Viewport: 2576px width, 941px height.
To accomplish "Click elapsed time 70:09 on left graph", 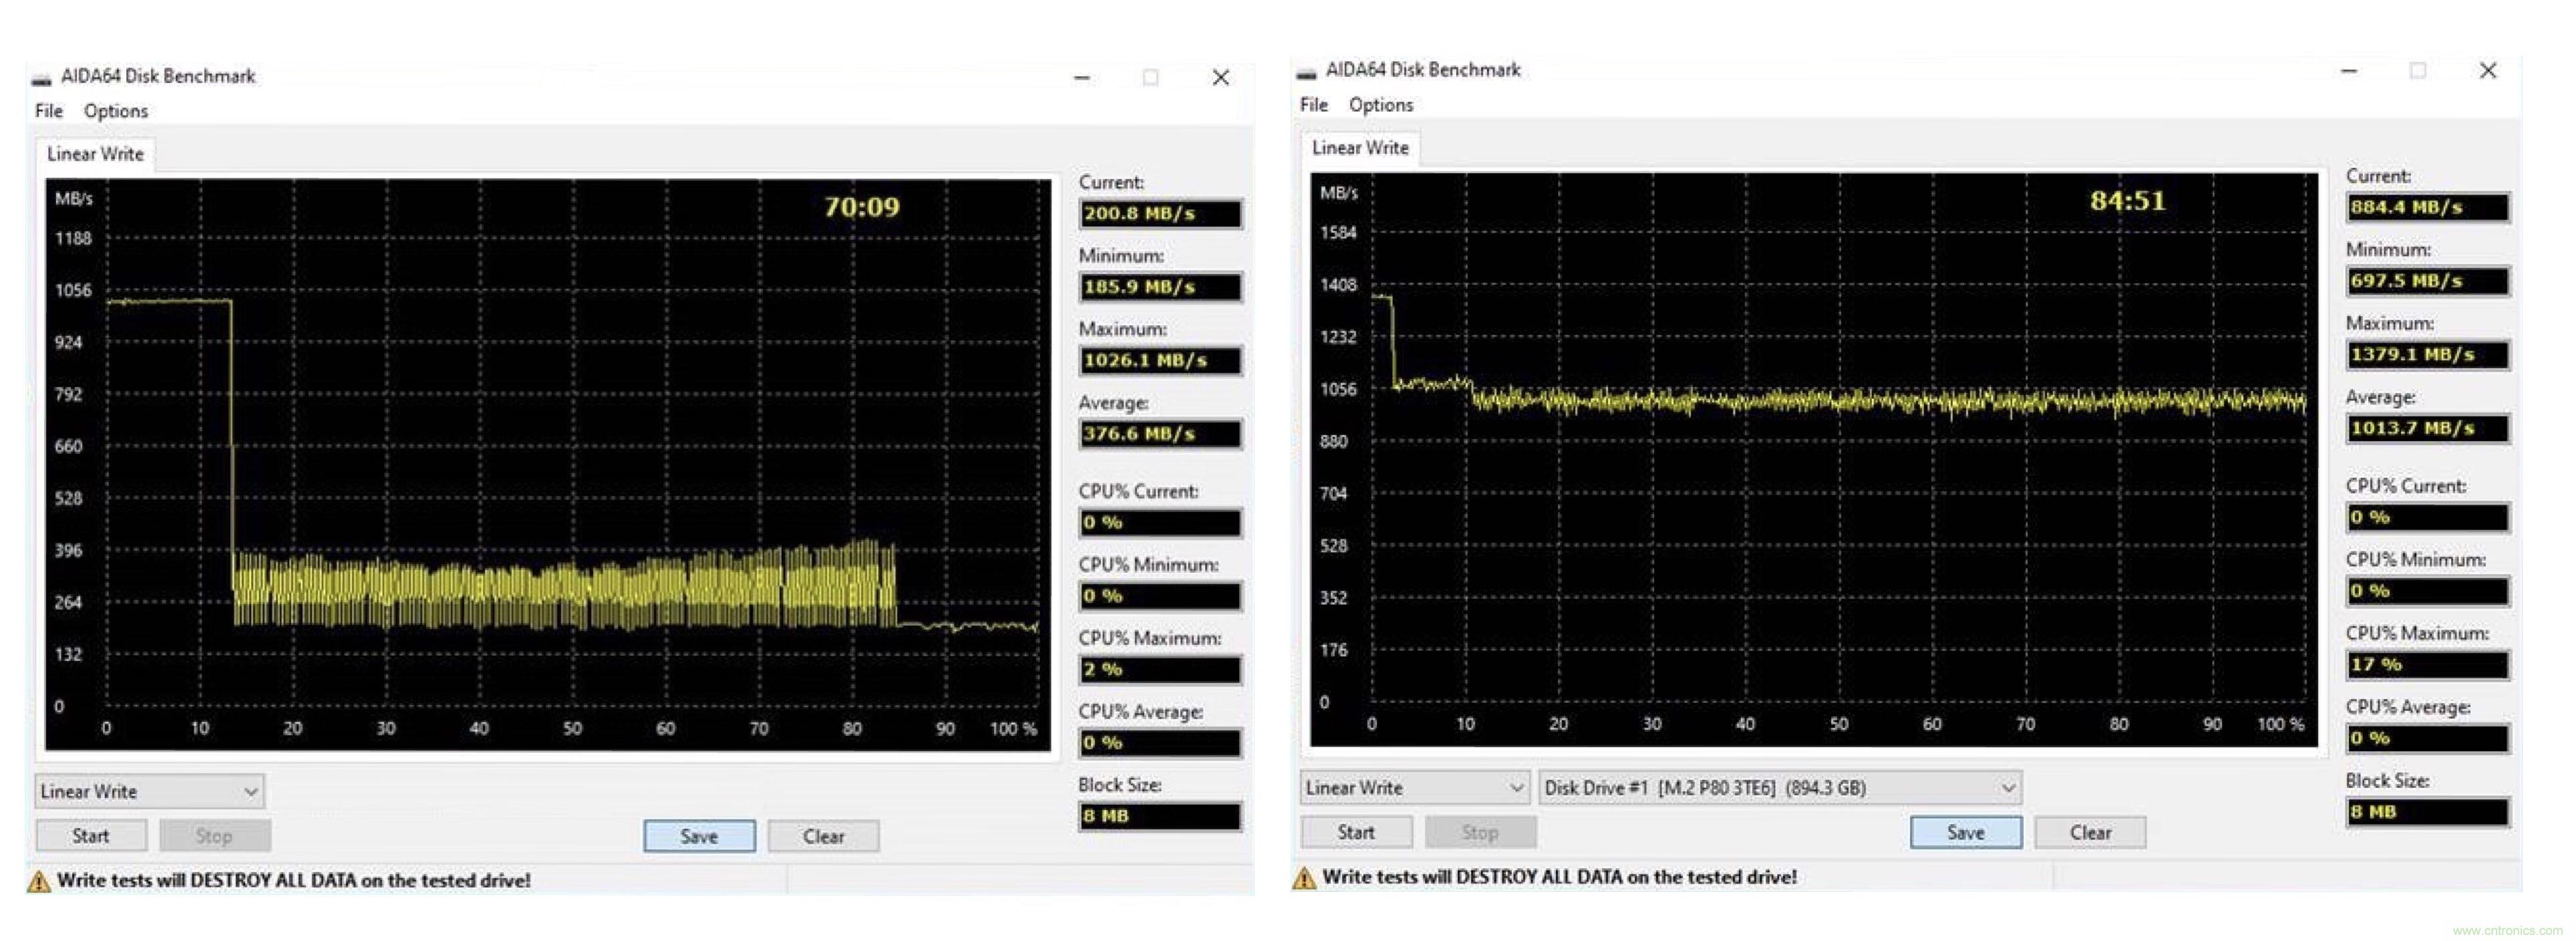I will 862,207.
